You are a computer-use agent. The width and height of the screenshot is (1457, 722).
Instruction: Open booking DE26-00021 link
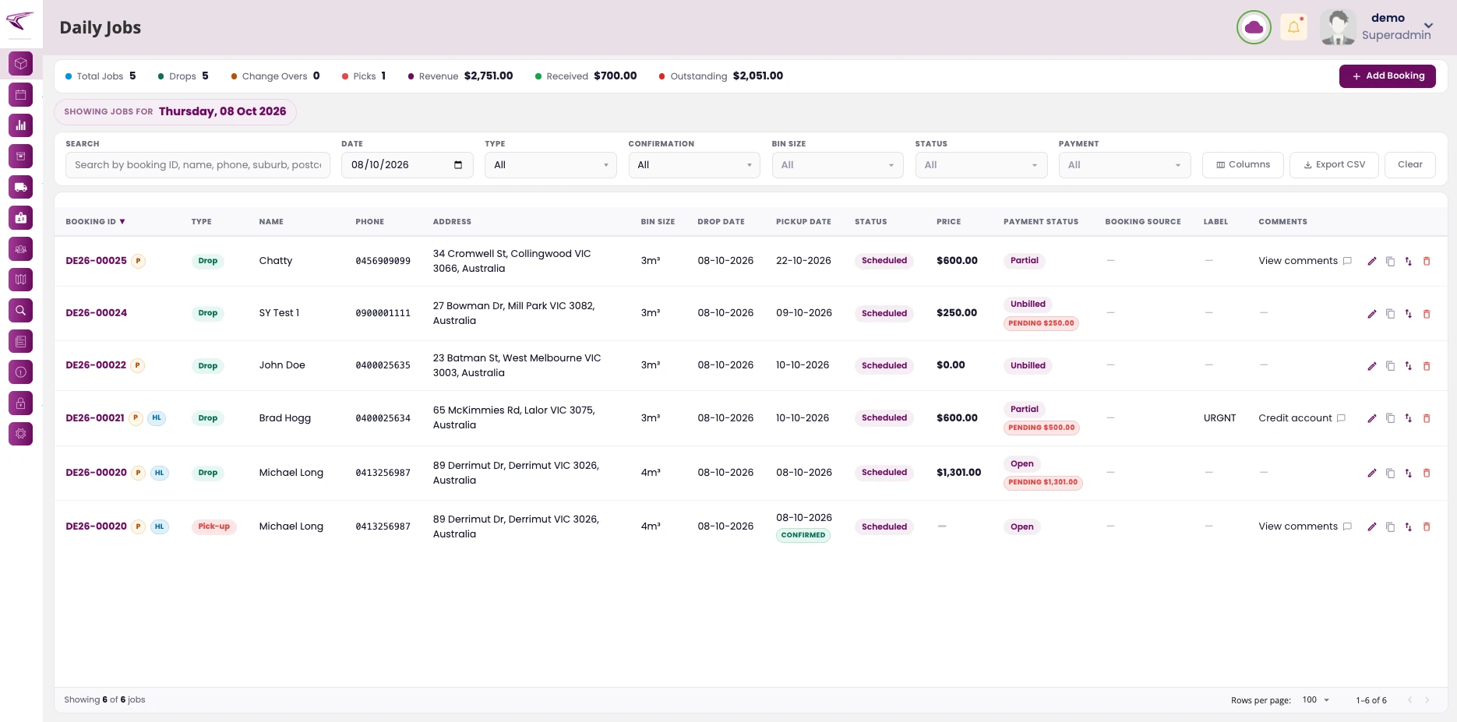pos(95,418)
